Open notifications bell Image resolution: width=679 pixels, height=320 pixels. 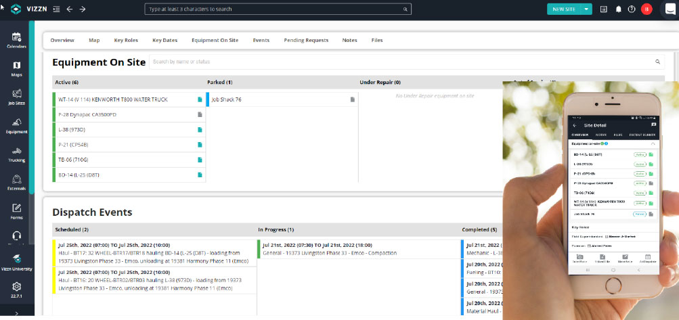pyautogui.click(x=618, y=9)
